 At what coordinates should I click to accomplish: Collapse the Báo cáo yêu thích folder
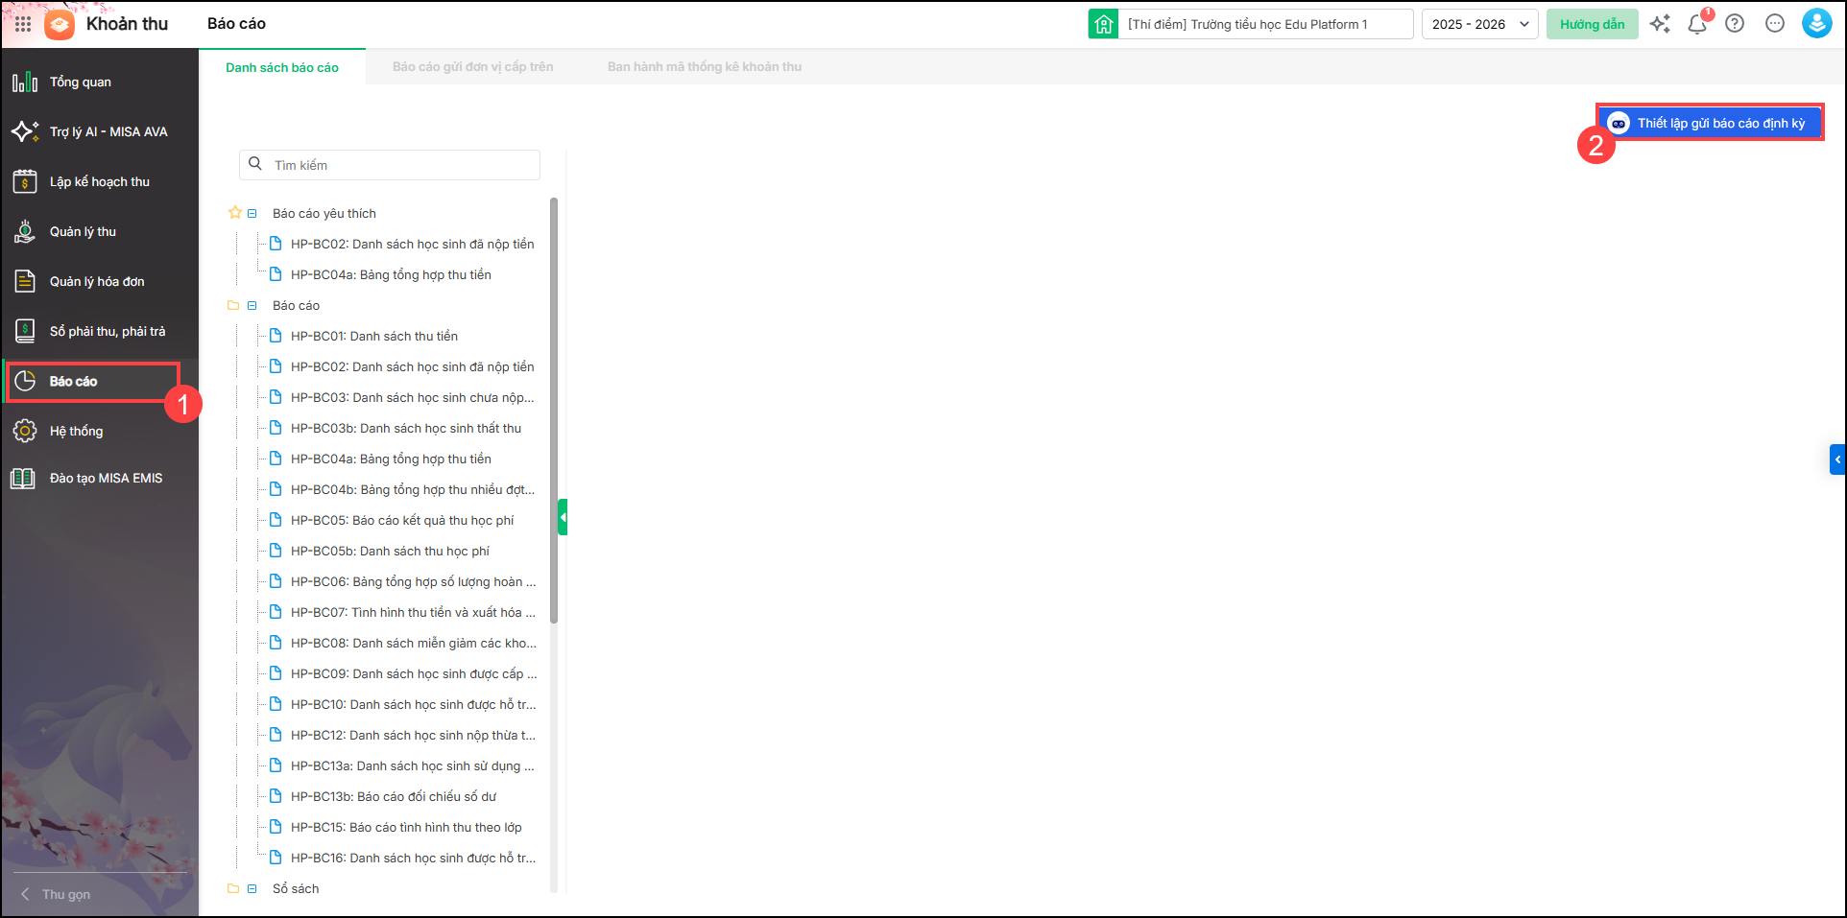point(252,214)
